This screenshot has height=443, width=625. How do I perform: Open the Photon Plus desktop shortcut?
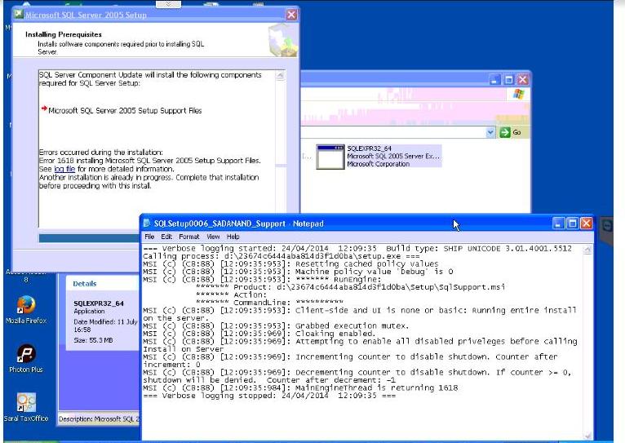point(25,353)
